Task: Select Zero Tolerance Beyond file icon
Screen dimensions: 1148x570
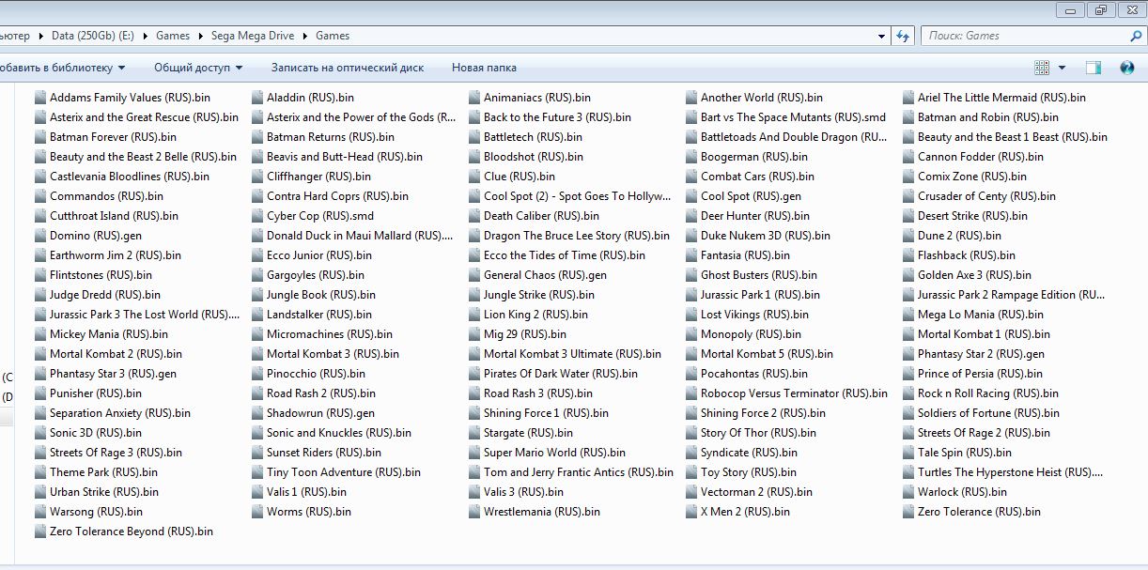Action: point(40,531)
